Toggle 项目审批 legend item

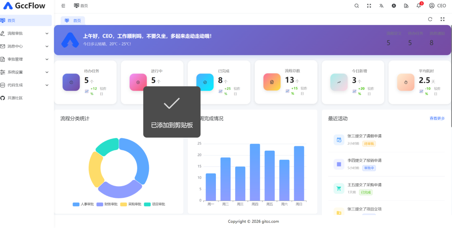tap(154, 204)
